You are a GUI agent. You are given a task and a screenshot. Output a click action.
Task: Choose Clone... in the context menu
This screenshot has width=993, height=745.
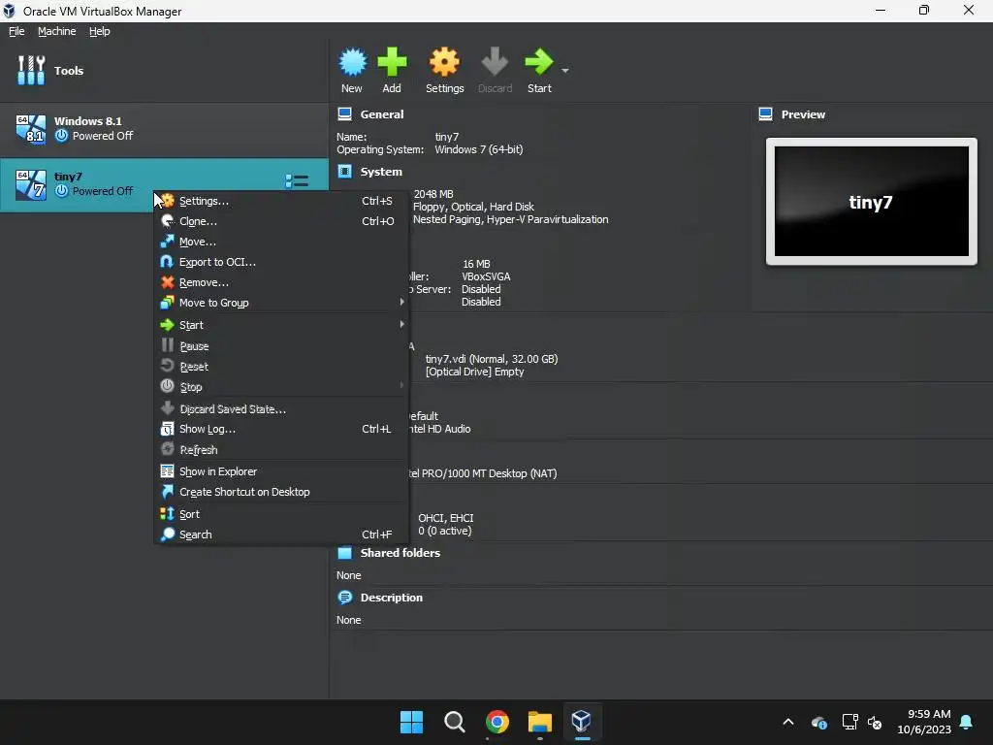click(280, 221)
